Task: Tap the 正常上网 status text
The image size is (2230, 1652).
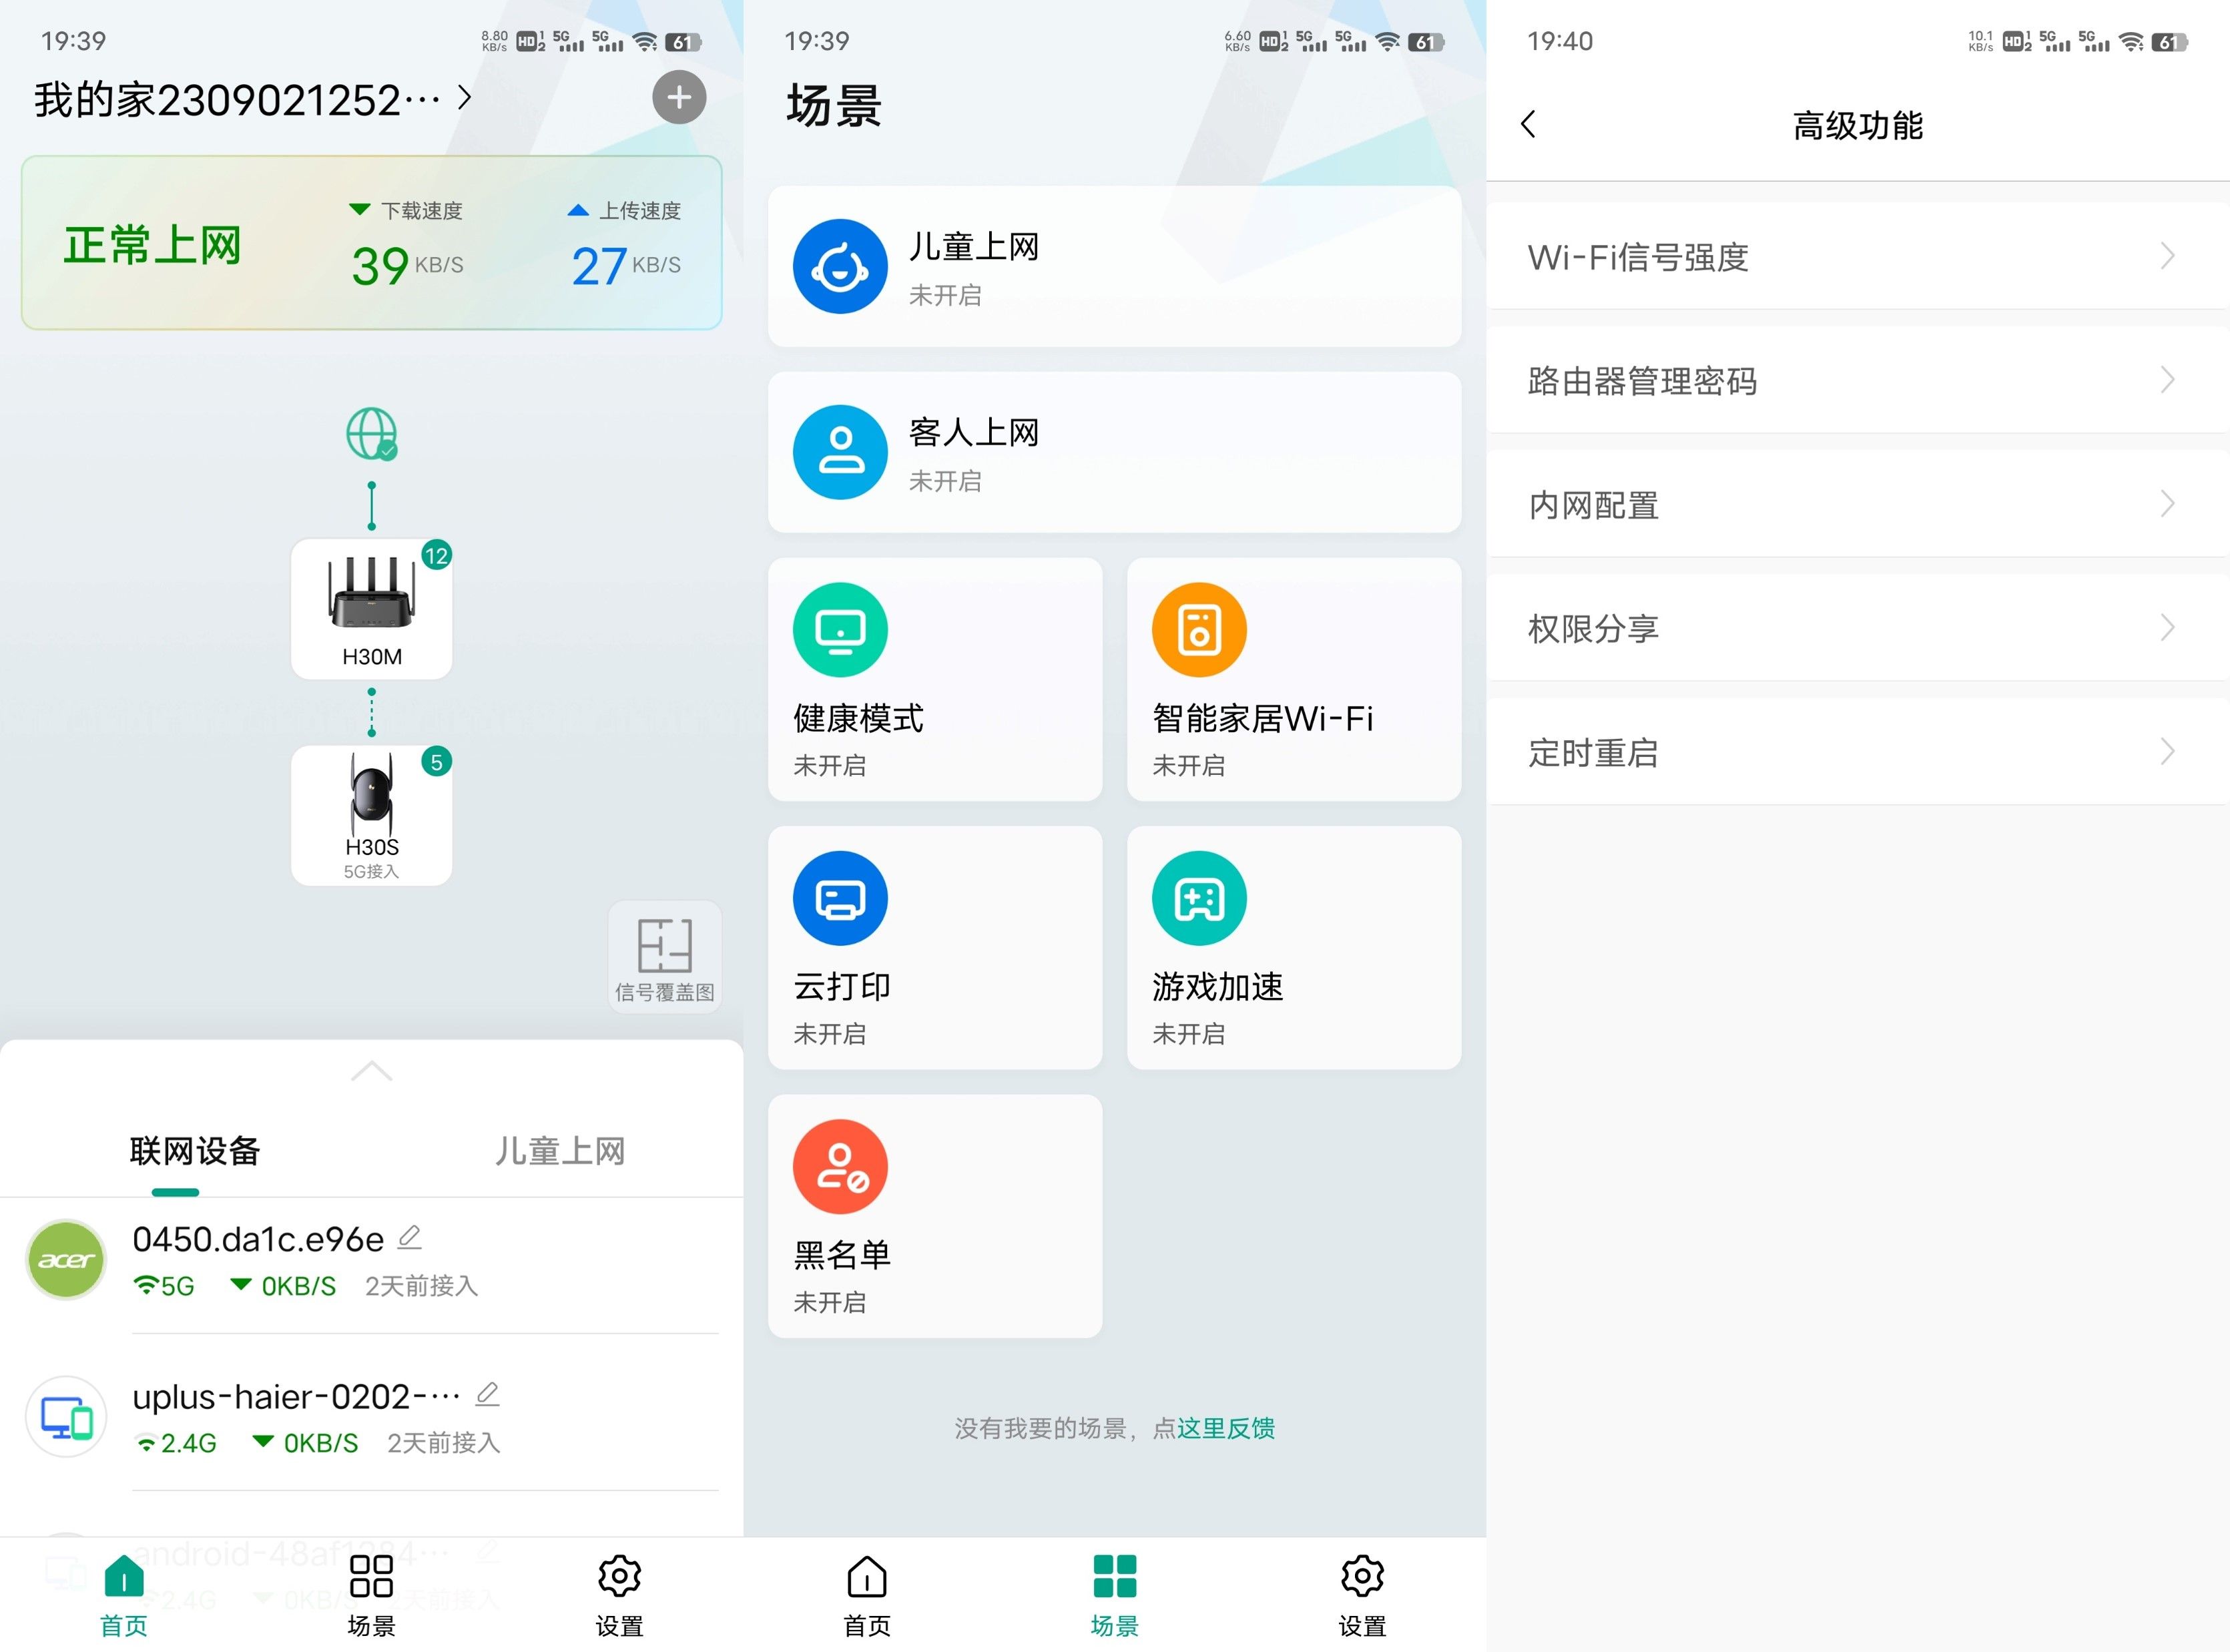Action: tap(152, 245)
